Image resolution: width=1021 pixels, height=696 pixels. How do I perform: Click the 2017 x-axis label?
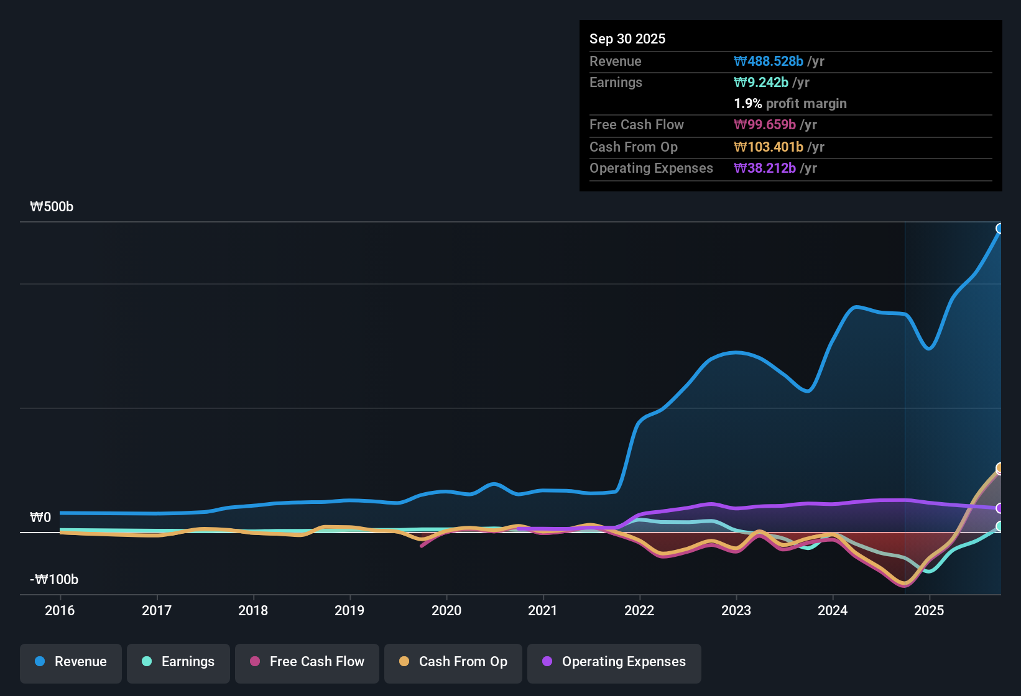pos(157,611)
